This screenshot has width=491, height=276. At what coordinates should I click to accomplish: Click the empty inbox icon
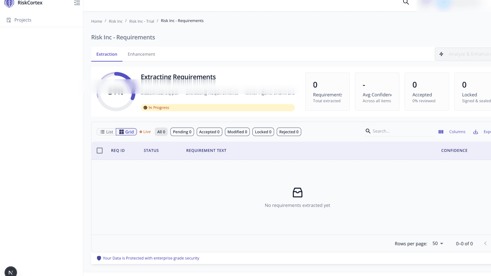pos(298,193)
